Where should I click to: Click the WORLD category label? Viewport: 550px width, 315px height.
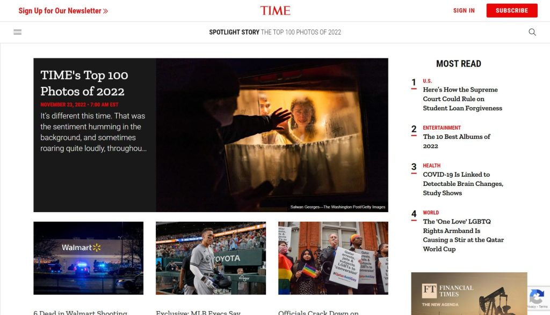coord(431,213)
